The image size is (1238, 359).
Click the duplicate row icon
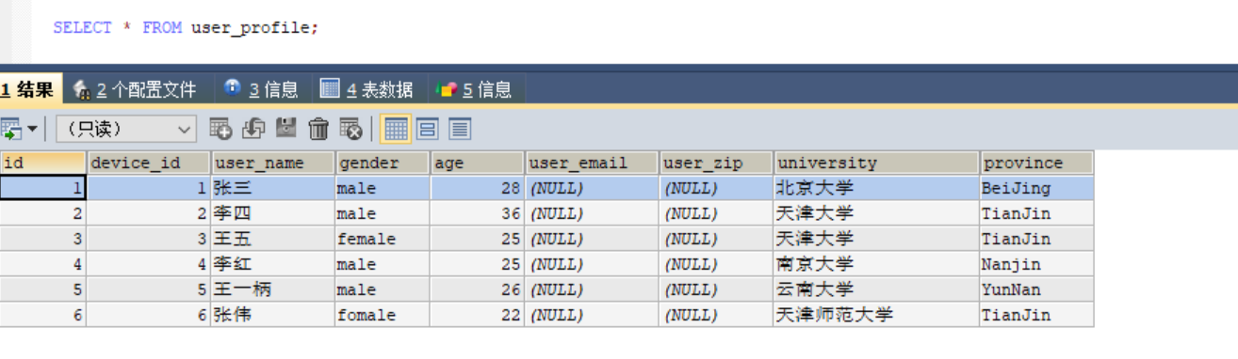[x=253, y=129]
